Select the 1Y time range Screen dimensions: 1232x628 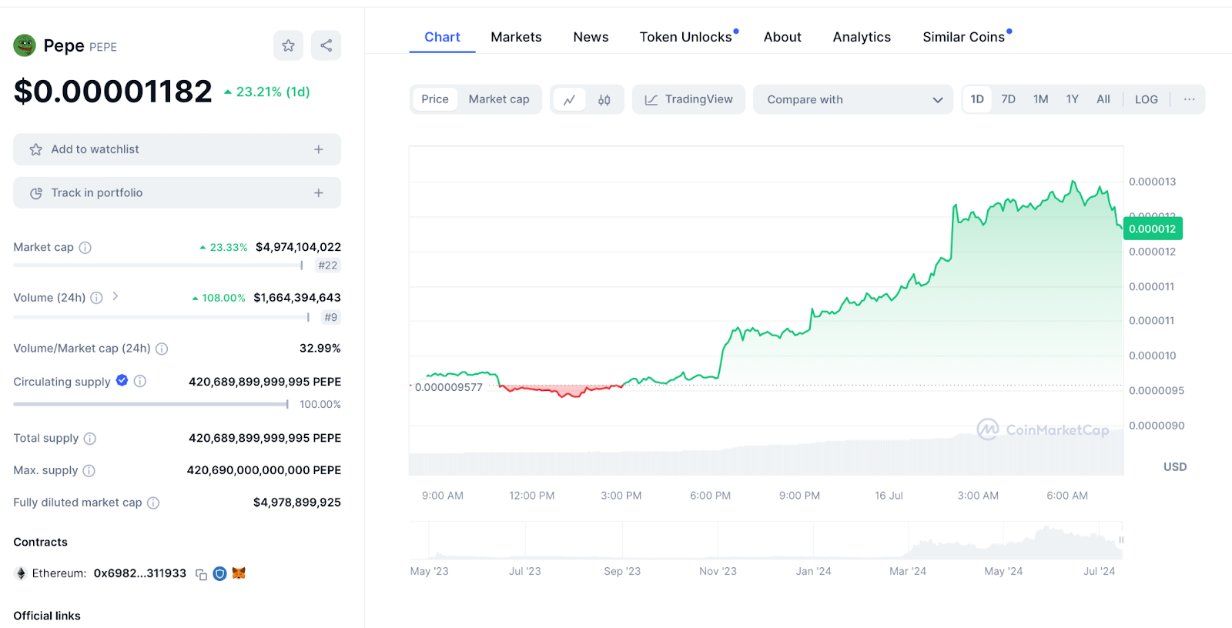point(1073,99)
